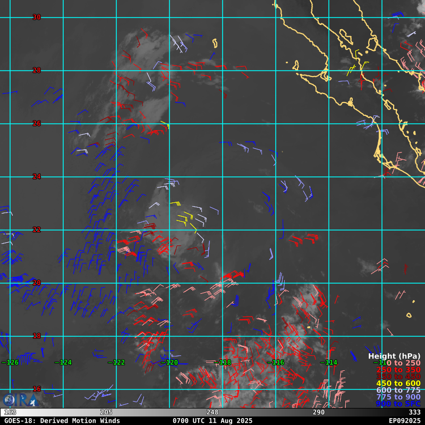425x425 pixels.
Task: Select the "250 to 350" legend entry
Action: pyautogui.click(x=398, y=370)
